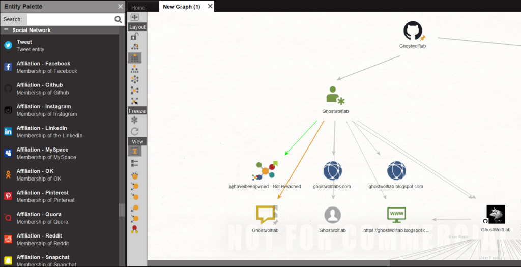Select Affiliation - Facebook entity
Image resolution: width=521 pixels, height=267 pixels.
point(60,67)
